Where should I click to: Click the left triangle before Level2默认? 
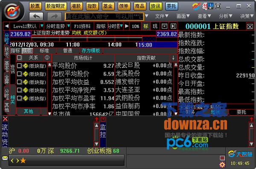coord(6,26)
